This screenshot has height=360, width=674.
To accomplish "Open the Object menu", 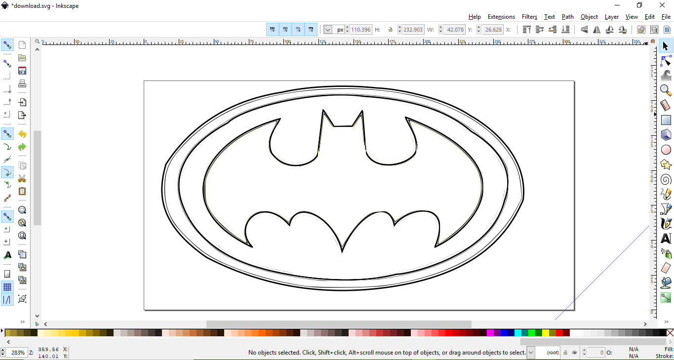I will pyautogui.click(x=589, y=17).
